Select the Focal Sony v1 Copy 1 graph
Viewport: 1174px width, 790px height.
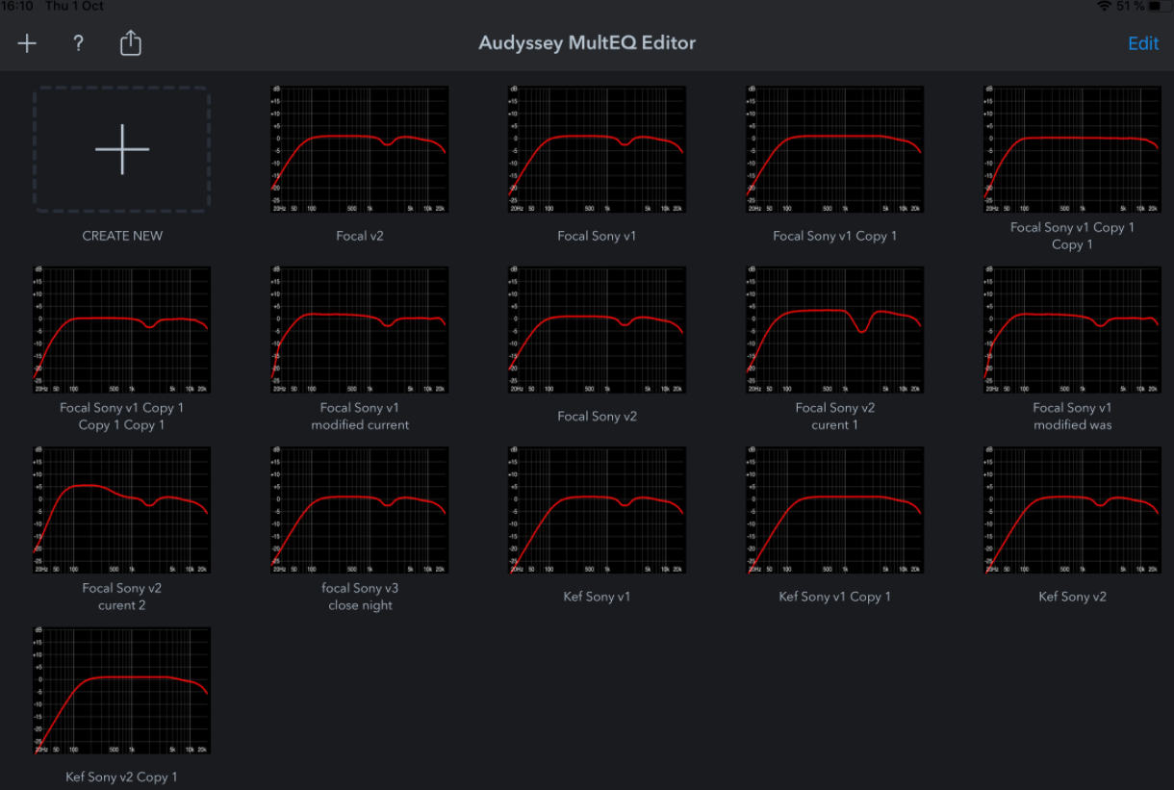pyautogui.click(x=834, y=150)
